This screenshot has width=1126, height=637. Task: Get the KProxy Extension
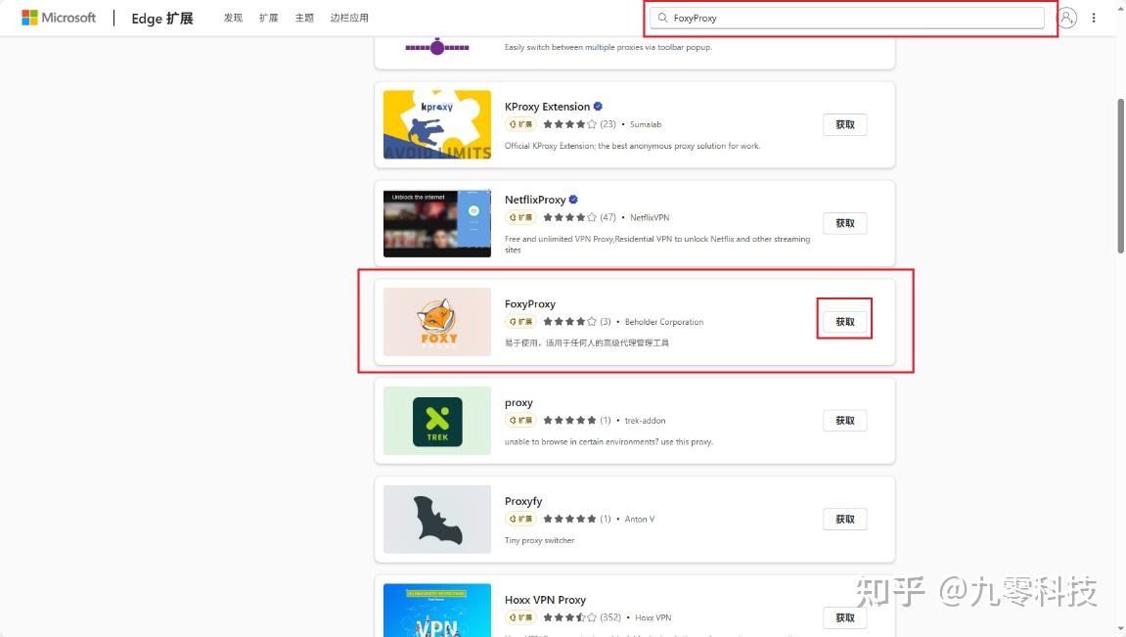coord(844,124)
